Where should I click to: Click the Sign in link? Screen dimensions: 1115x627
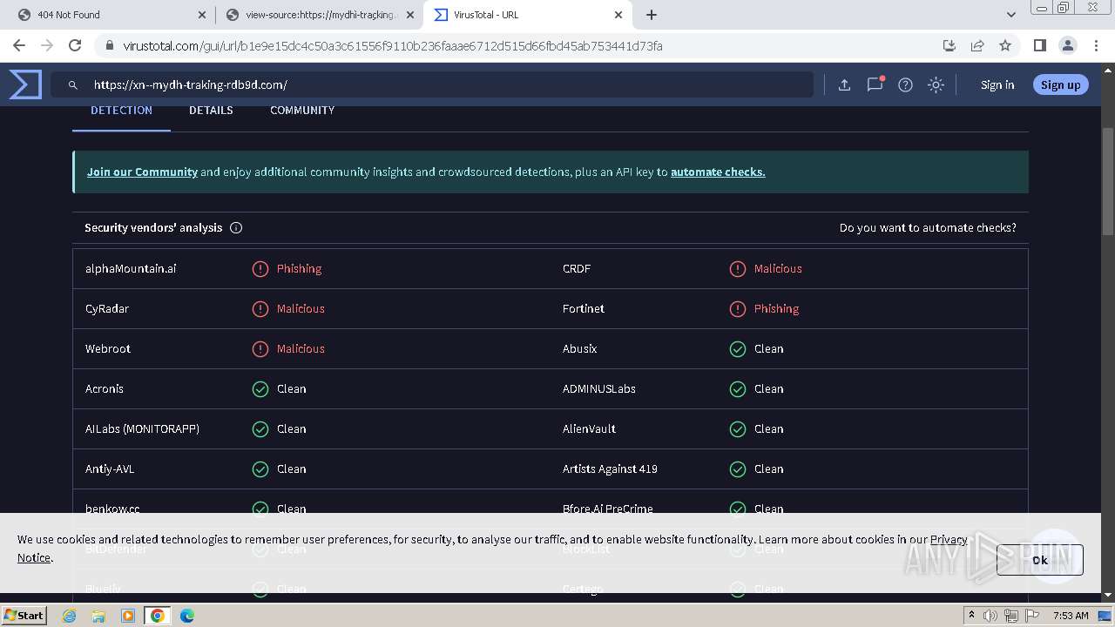tap(997, 84)
